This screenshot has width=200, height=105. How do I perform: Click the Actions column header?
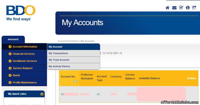coord(191,78)
